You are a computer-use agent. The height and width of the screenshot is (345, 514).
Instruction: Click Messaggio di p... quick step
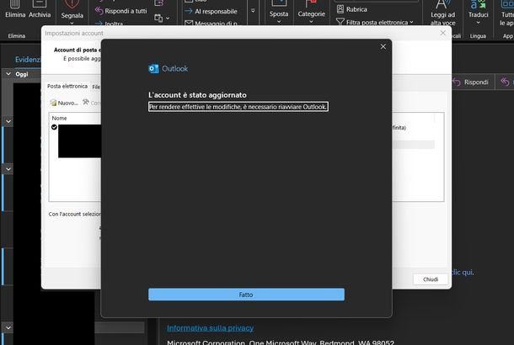[x=211, y=24]
